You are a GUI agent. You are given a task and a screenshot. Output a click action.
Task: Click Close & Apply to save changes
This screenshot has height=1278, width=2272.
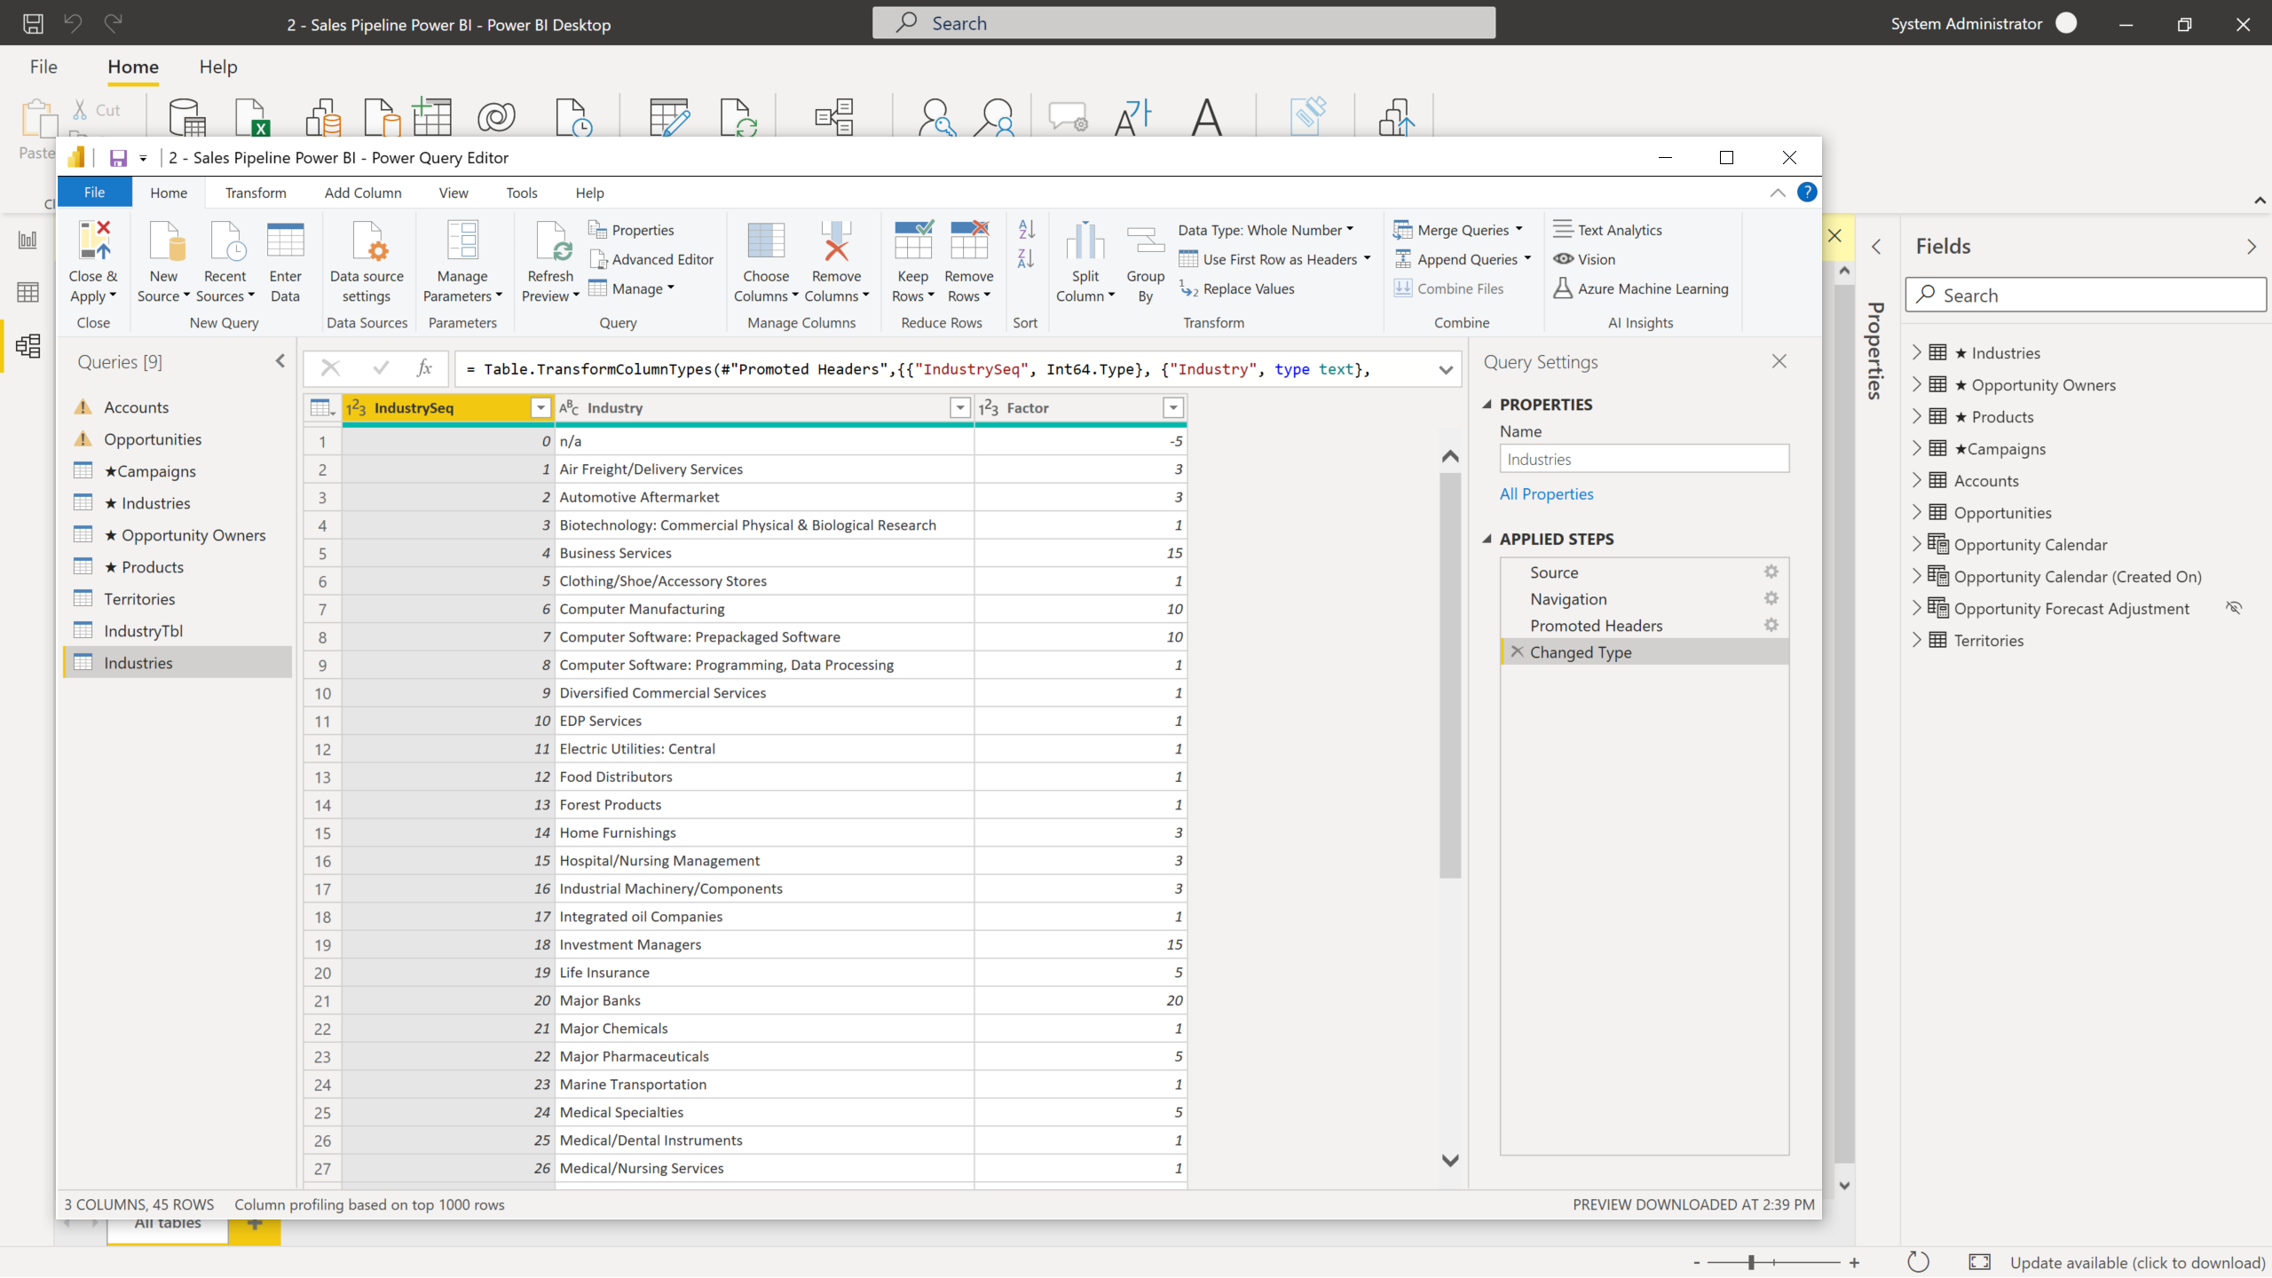pos(93,260)
